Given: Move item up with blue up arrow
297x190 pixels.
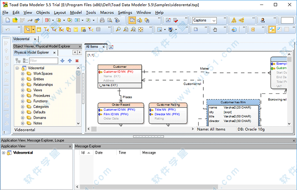Looking at the screenshot, I should 70,61.
